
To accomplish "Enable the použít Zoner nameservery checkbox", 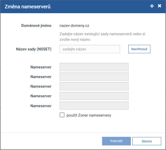I will pyautogui.click(x=62, y=115).
